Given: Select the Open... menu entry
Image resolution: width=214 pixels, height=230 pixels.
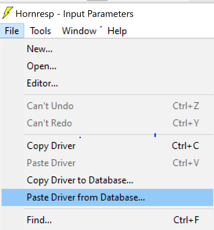Looking at the screenshot, I should 42,66.
